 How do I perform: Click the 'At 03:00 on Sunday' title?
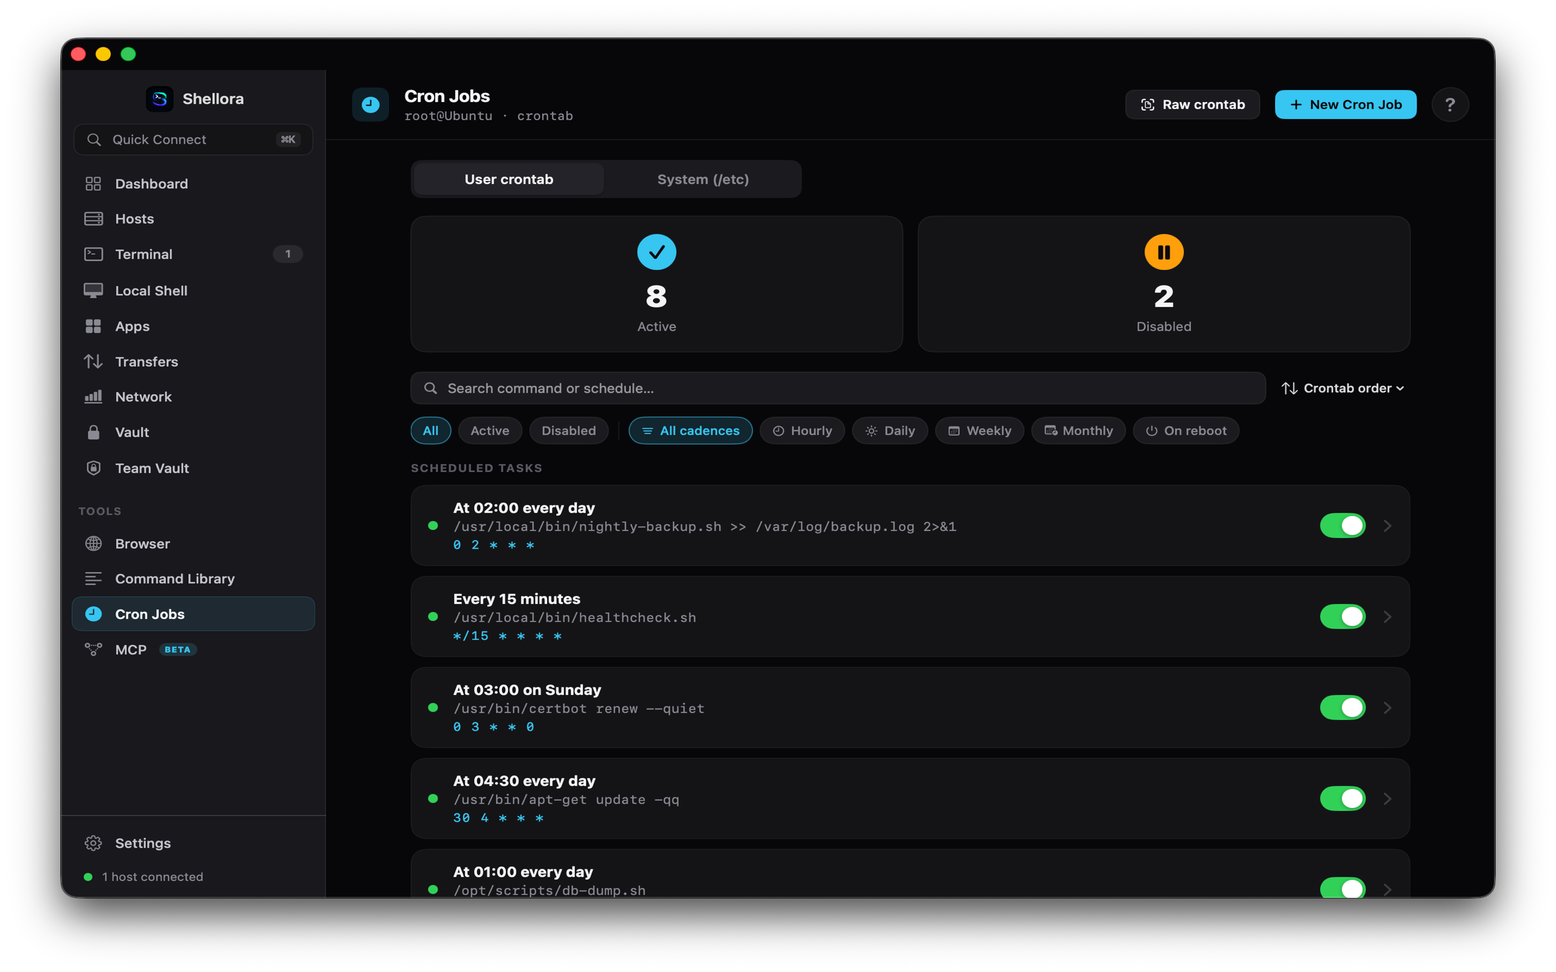point(527,690)
